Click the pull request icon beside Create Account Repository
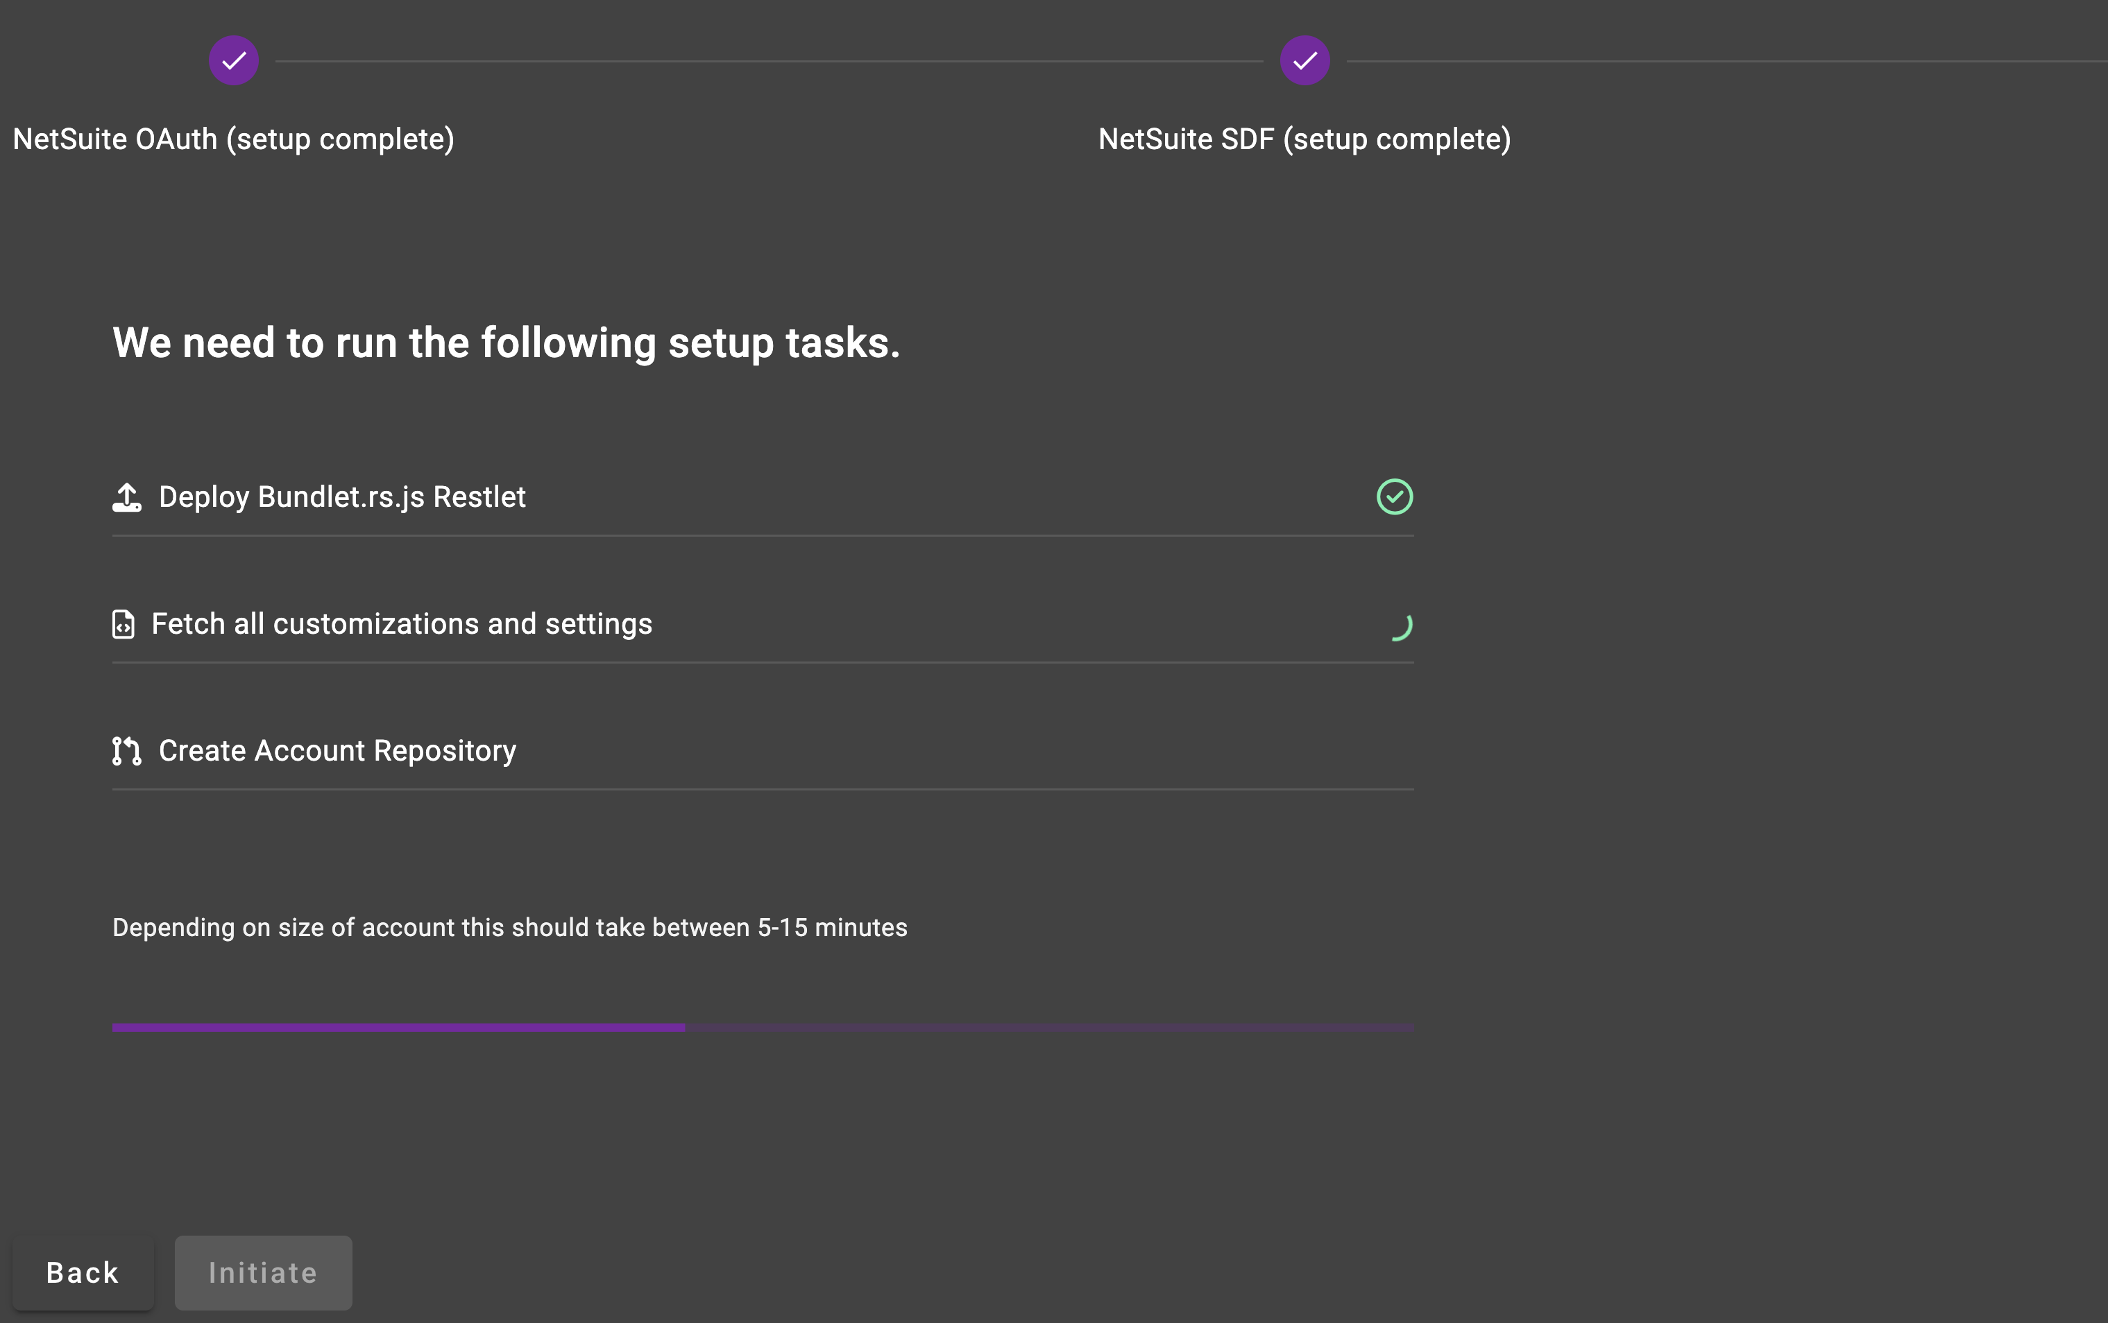2108x1323 pixels. (127, 751)
